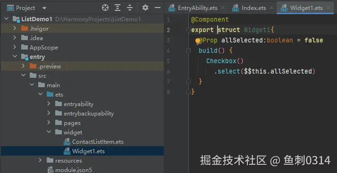Viewport: 337px width, 173px height.
Task: Click the false value on line 3
Action: (x=314, y=40)
